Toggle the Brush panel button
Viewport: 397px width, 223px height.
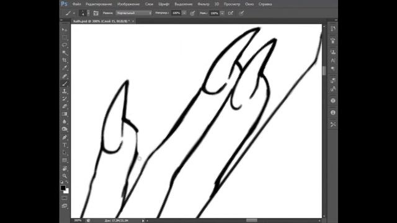tap(96, 13)
